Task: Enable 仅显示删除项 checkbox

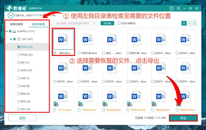Action: coord(119,23)
